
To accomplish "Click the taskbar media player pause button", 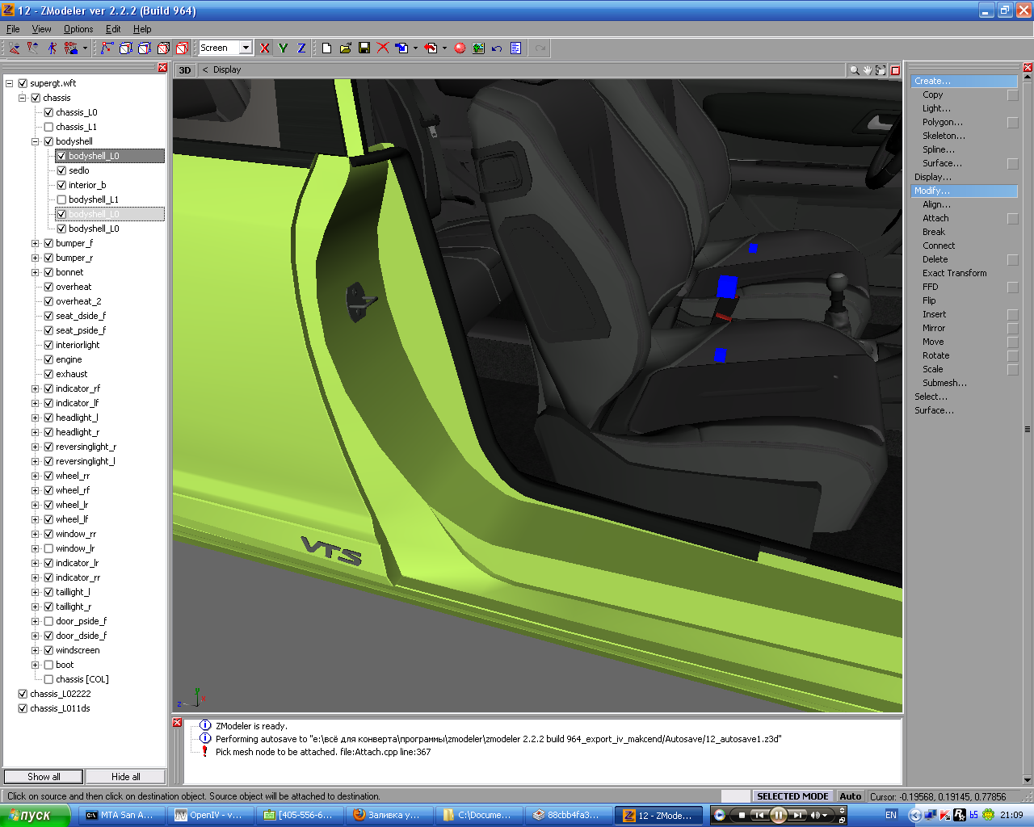I will pyautogui.click(x=778, y=815).
